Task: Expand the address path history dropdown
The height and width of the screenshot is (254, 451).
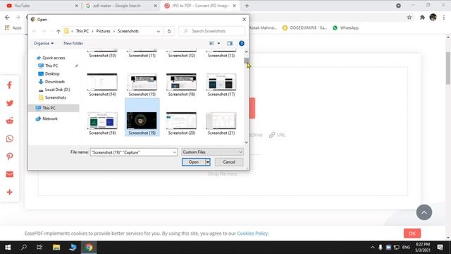Action: point(158,31)
